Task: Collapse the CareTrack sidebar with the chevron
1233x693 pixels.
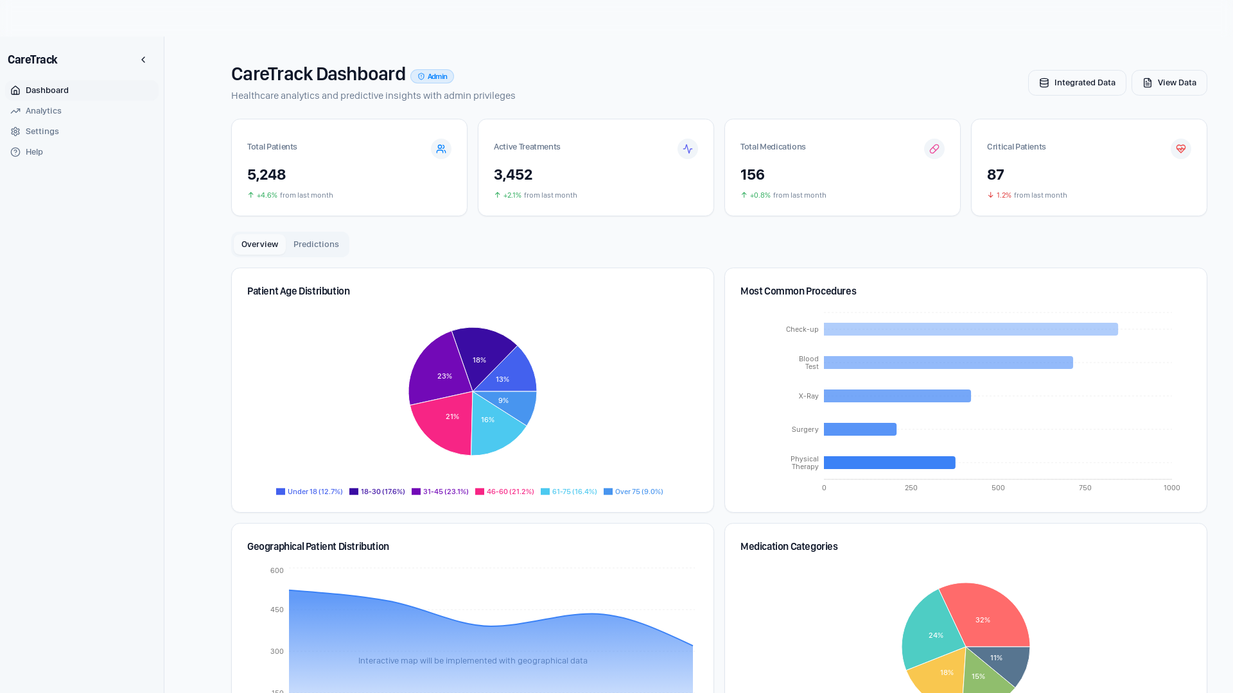Action: click(143, 60)
